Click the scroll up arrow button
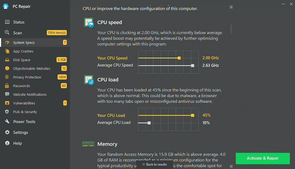The image size is (295, 169). coord(231,7)
